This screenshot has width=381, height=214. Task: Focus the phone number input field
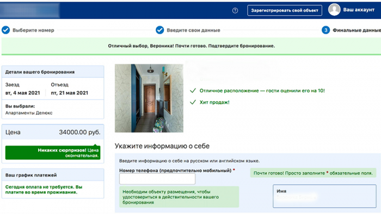pos(157,179)
